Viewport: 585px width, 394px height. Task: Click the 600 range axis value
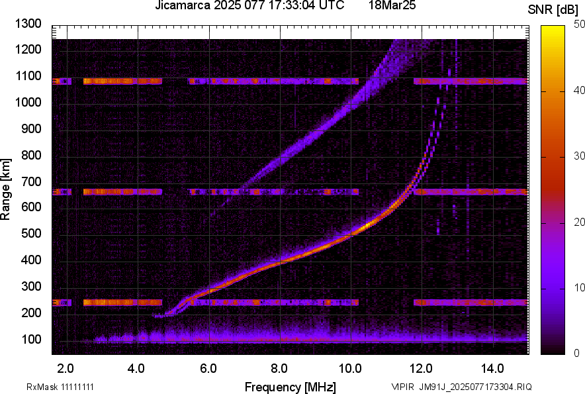tap(31, 207)
